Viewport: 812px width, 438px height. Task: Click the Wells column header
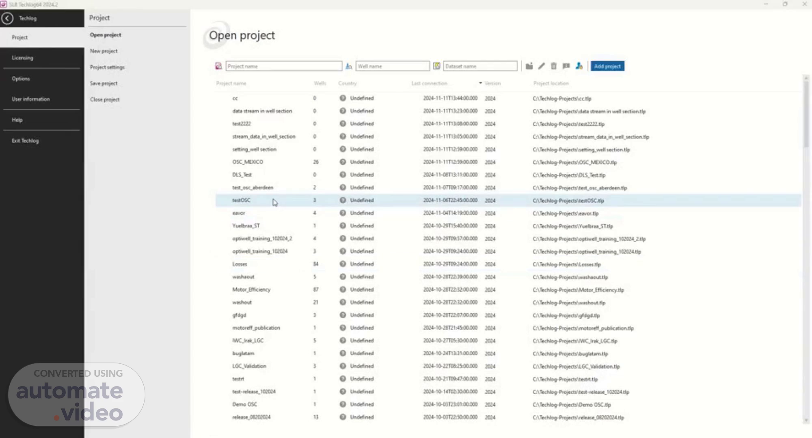coord(320,83)
